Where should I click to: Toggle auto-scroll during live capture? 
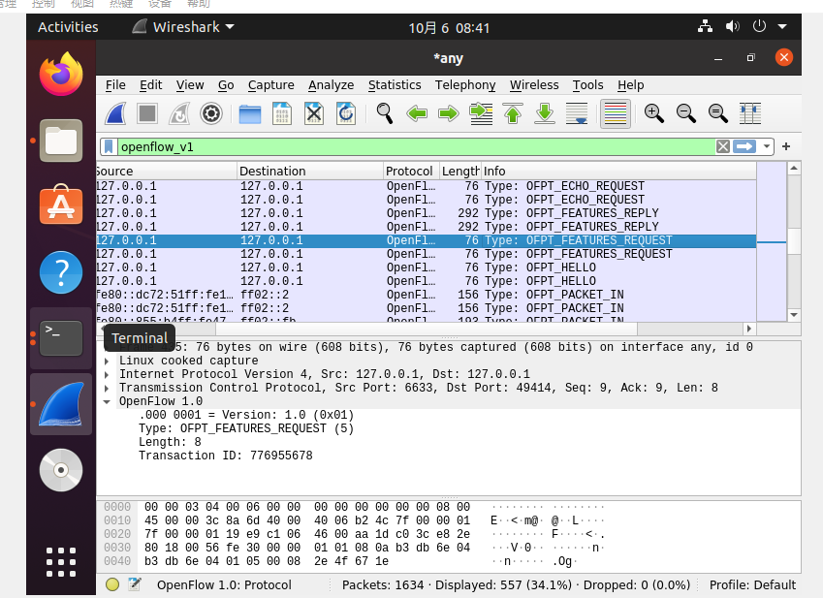pos(577,113)
